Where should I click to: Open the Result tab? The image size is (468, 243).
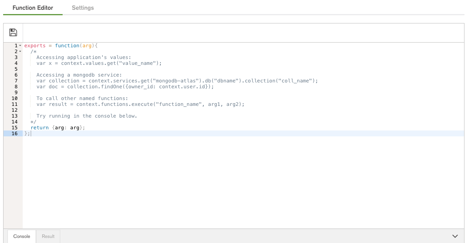click(48, 236)
